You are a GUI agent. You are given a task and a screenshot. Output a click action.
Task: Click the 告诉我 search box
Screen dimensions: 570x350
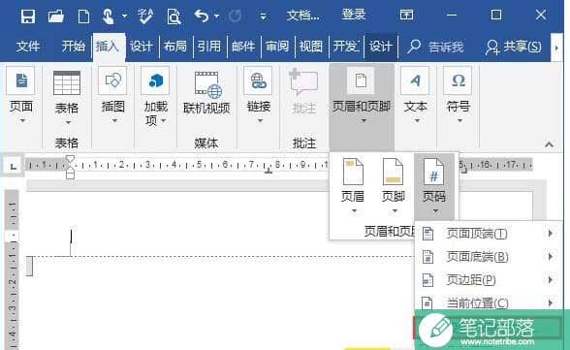435,47
